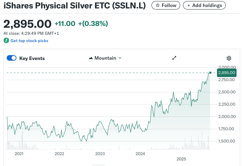The height and width of the screenshot is (166, 244).
Task: Click the green 2,895.00 price tag on the chart
Action: (x=226, y=73)
